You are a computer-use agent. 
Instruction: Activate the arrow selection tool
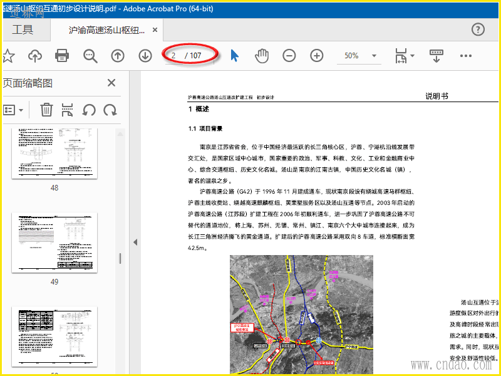tap(235, 56)
